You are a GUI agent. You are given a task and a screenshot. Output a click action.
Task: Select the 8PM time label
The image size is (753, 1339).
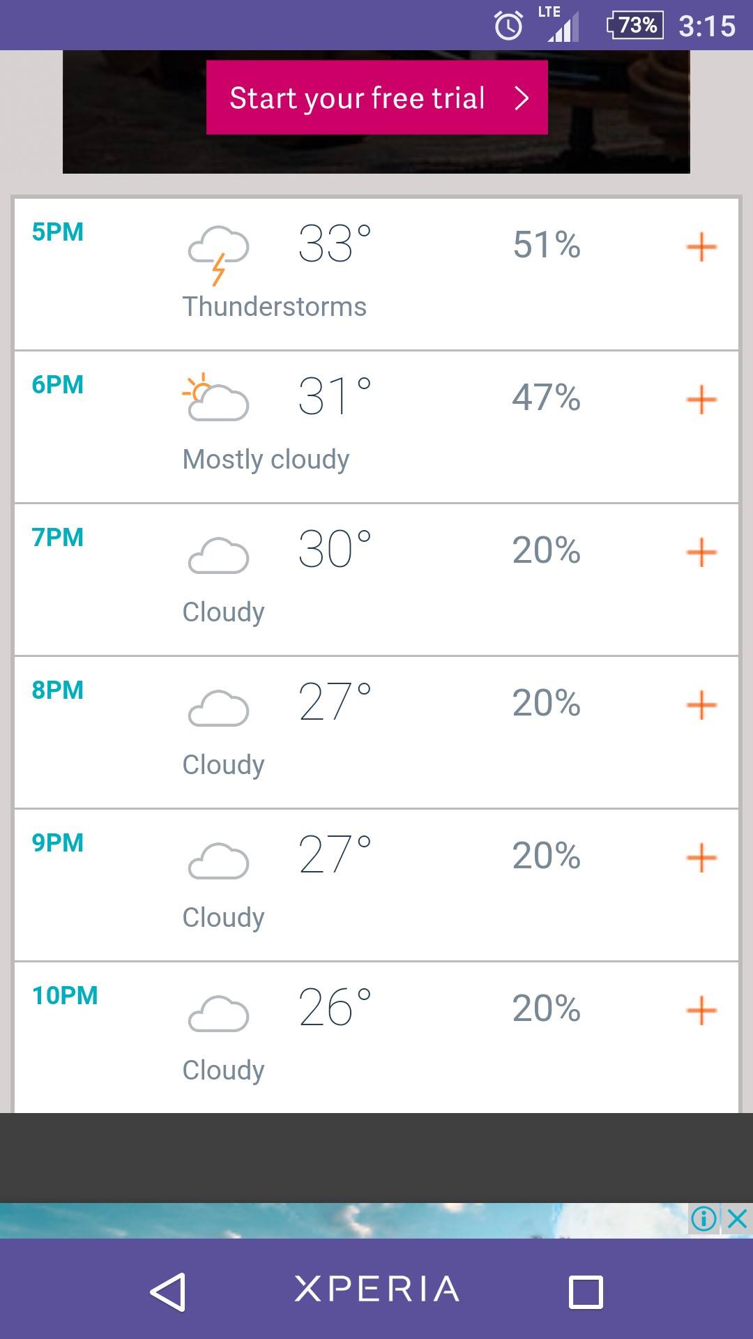[x=58, y=690]
